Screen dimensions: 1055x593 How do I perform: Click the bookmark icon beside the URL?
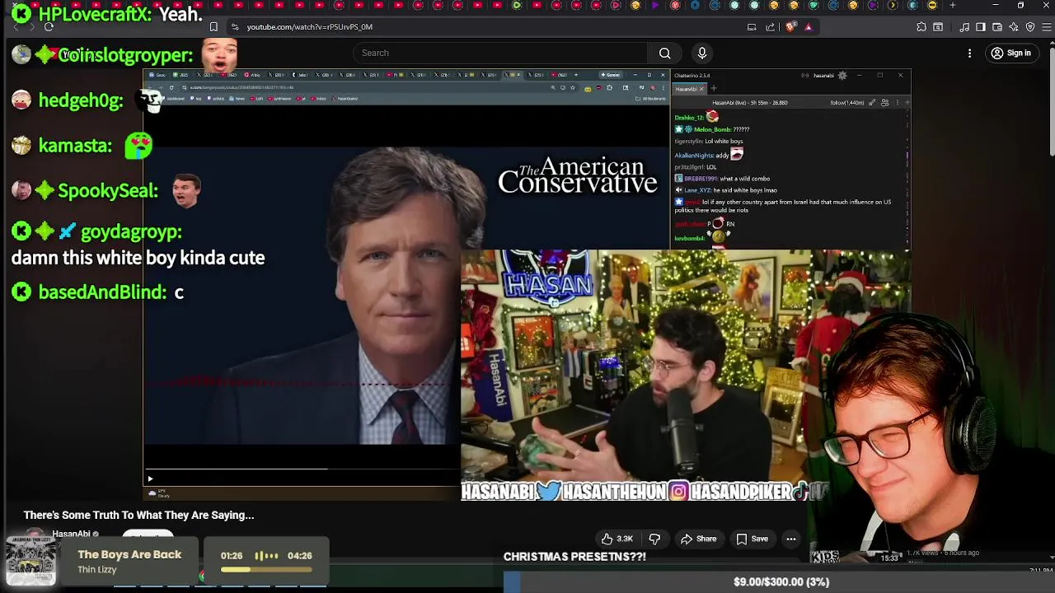tap(213, 27)
